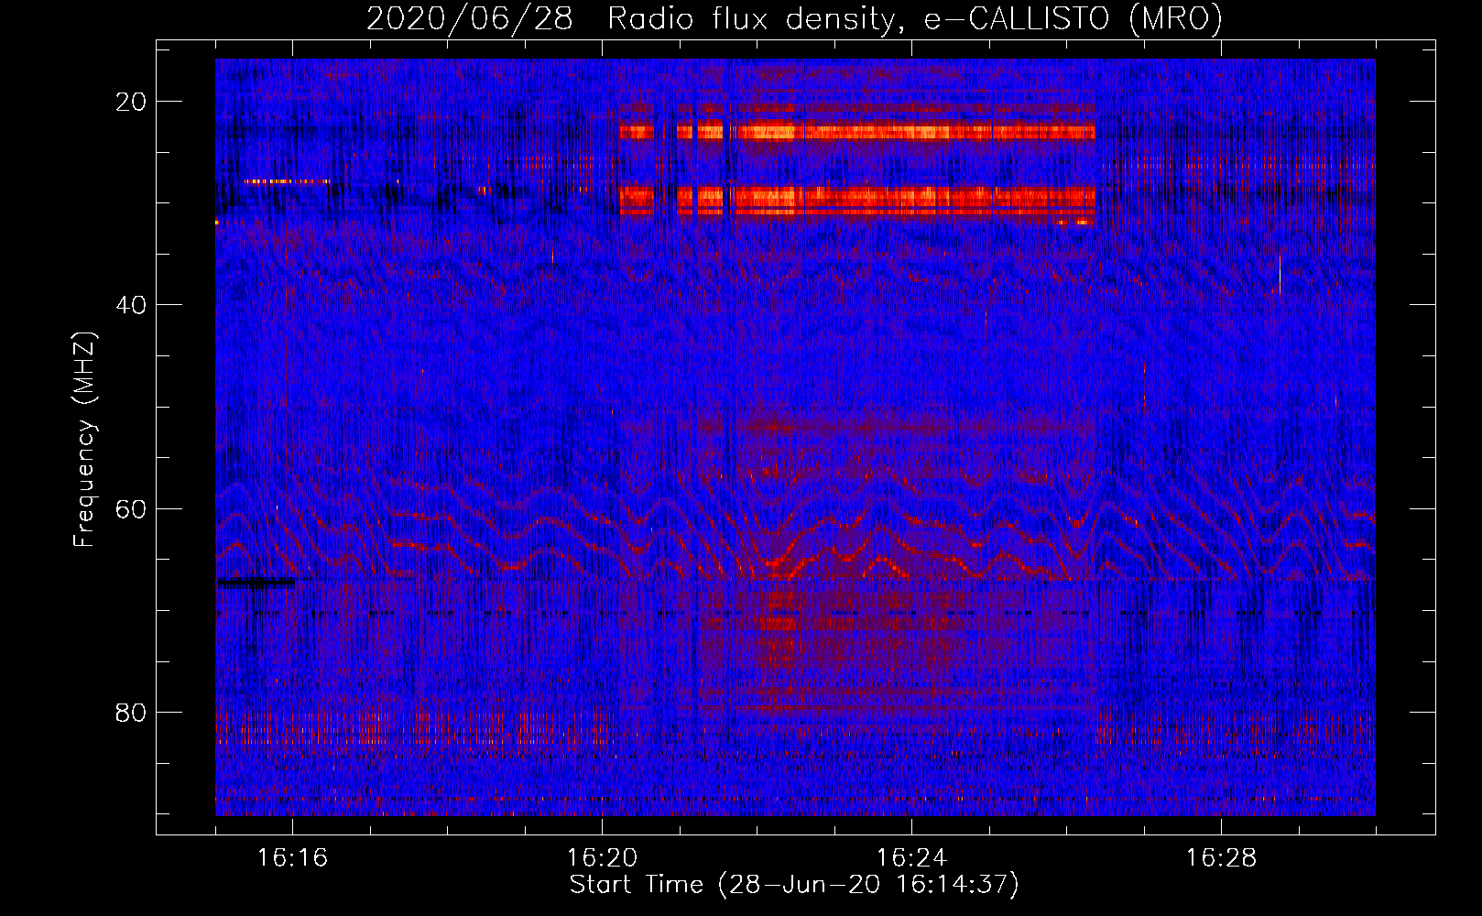The height and width of the screenshot is (916, 1482).
Task: Click the '16:28' time tick label
Action: click(x=1222, y=858)
